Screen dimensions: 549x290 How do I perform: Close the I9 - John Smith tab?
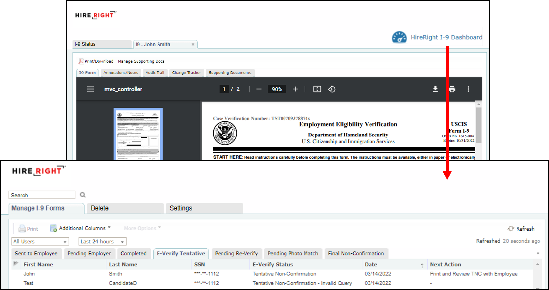[x=193, y=44]
